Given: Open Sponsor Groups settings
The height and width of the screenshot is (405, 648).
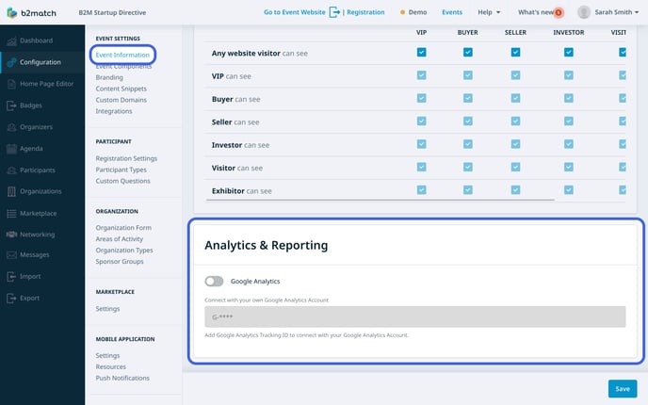Looking at the screenshot, I should (120, 262).
